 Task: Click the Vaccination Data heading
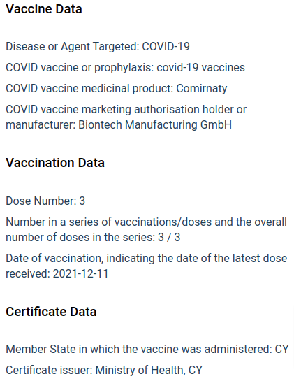tap(55, 163)
